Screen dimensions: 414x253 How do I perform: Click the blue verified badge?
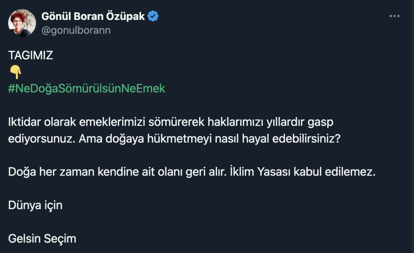point(153,17)
